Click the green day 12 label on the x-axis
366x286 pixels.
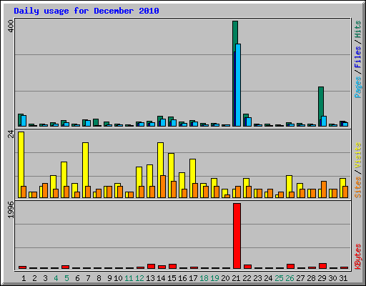139,278
